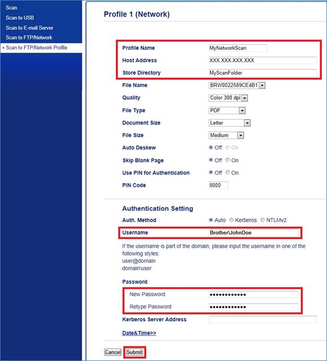The image size is (327, 361).
Task: Open Scan to E-mail Server page
Action: (x=29, y=28)
